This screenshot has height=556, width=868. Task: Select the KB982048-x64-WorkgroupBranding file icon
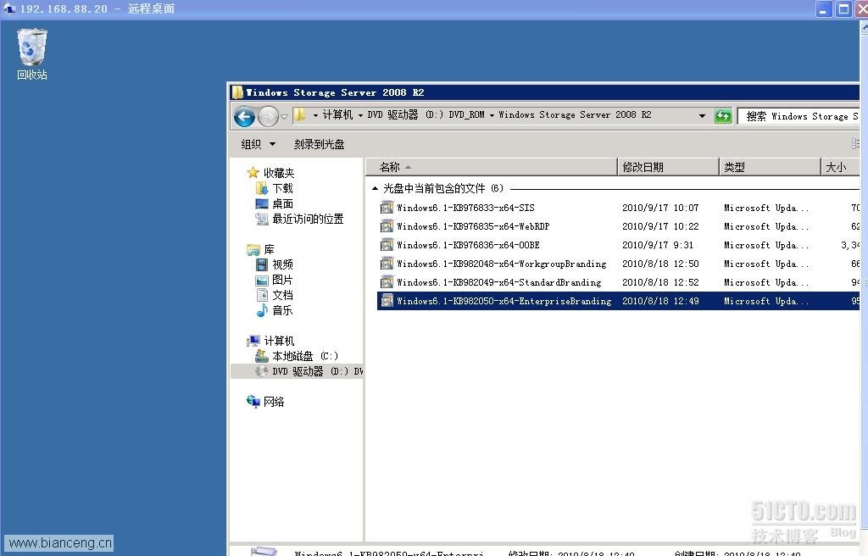(387, 264)
